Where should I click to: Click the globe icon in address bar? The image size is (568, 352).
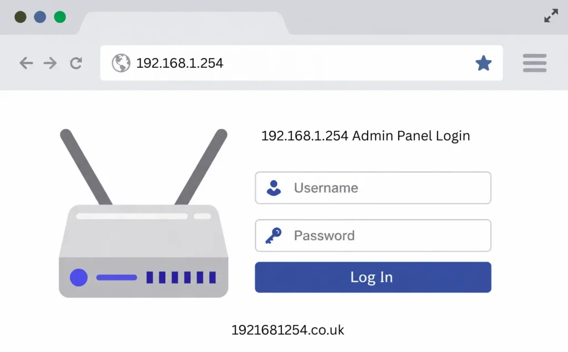[121, 63]
